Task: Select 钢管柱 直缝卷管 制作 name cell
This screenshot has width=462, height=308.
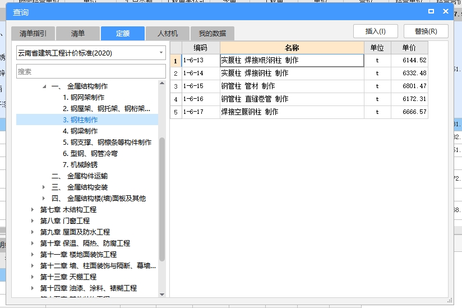Action: click(292, 99)
